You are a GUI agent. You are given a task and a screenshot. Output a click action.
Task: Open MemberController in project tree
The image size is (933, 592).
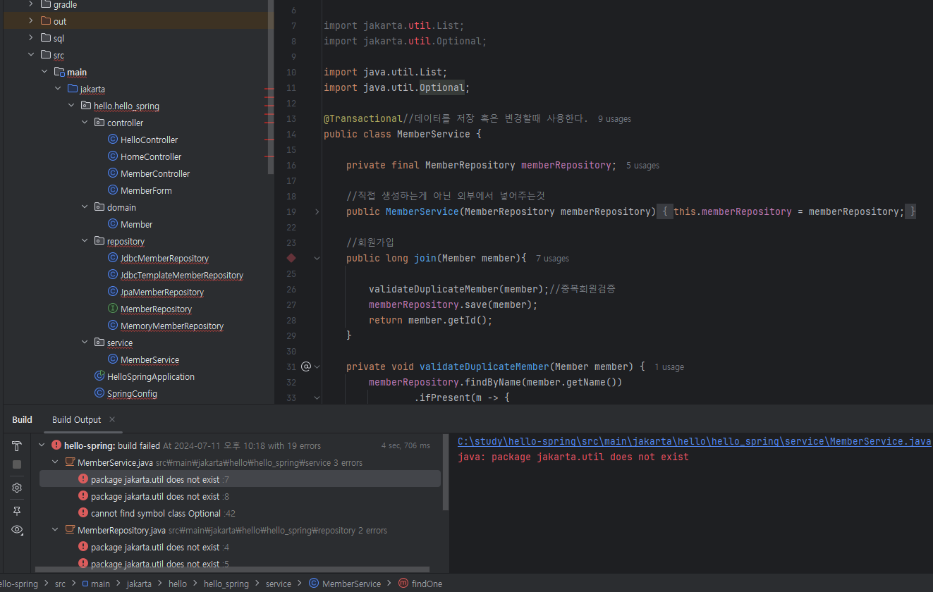(x=155, y=173)
